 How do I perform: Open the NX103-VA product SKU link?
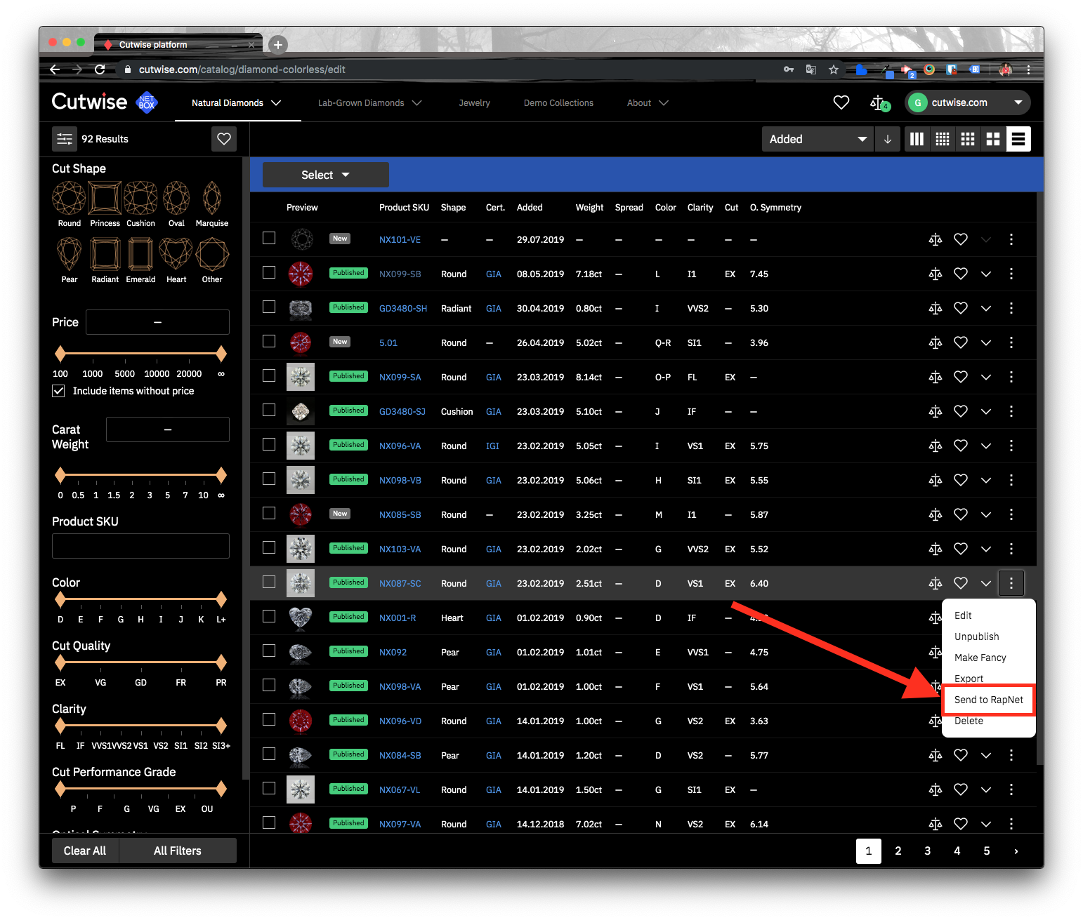(400, 549)
